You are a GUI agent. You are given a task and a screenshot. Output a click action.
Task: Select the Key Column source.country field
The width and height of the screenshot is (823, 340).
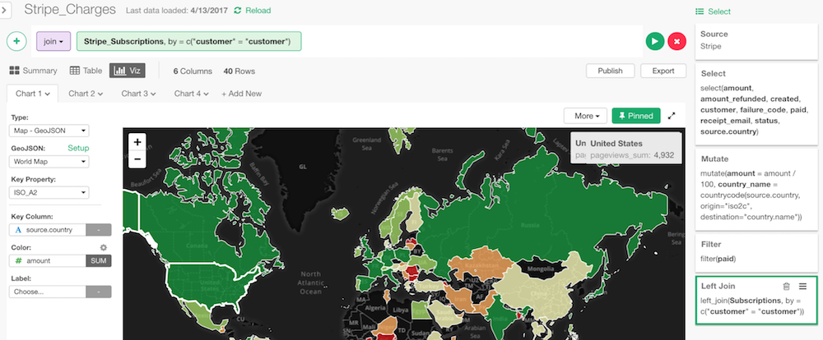click(47, 229)
